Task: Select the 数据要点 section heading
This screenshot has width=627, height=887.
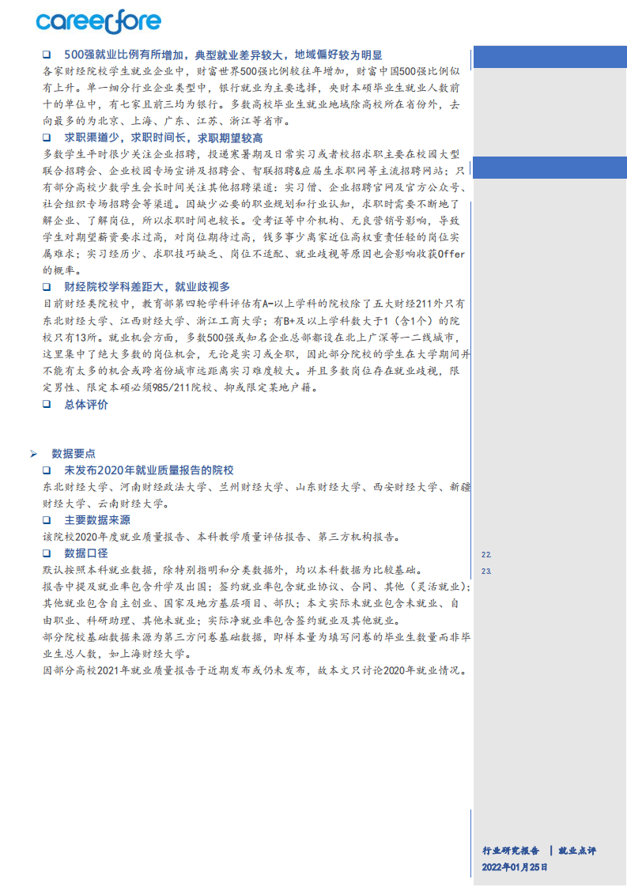Action: point(74,454)
